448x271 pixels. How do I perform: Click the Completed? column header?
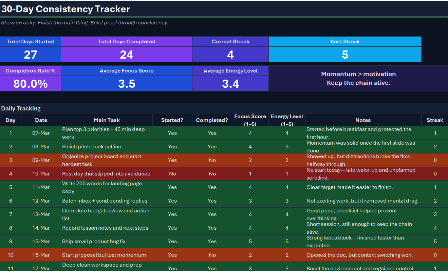coord(212,120)
